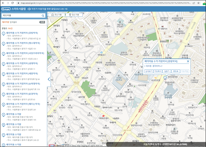Click the popup title 폐의약품 수거 거점약국 [강림약국]

coord(161,61)
